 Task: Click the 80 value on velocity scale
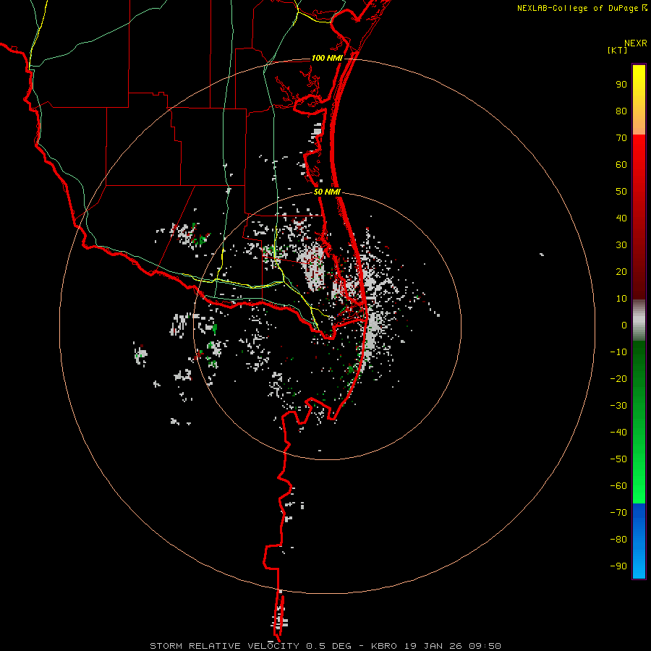click(621, 111)
